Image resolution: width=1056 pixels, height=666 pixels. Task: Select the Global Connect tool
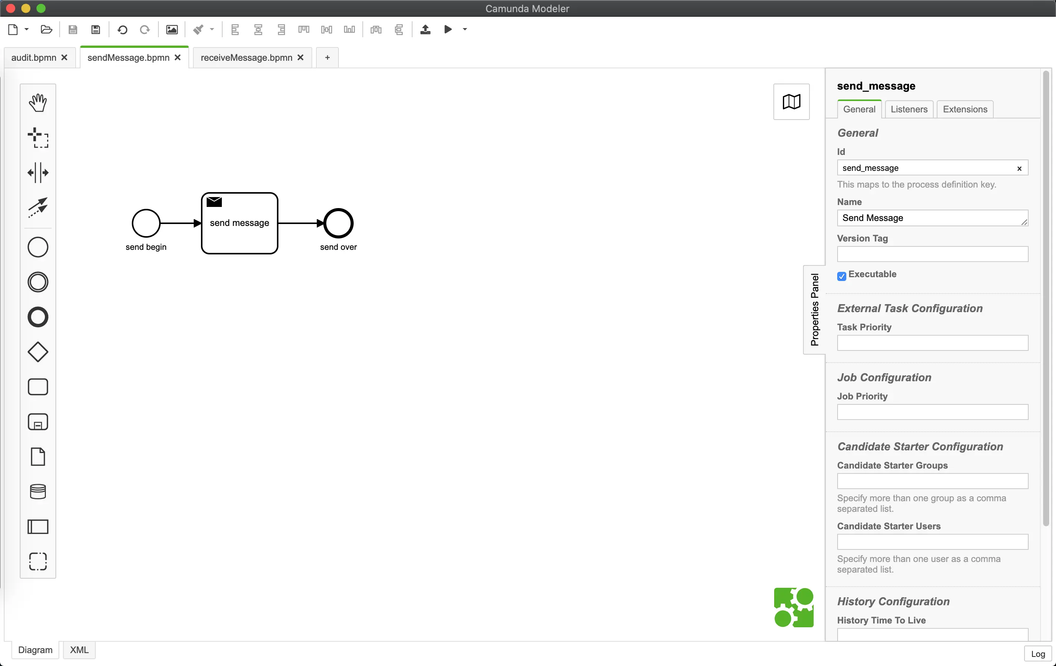click(38, 208)
